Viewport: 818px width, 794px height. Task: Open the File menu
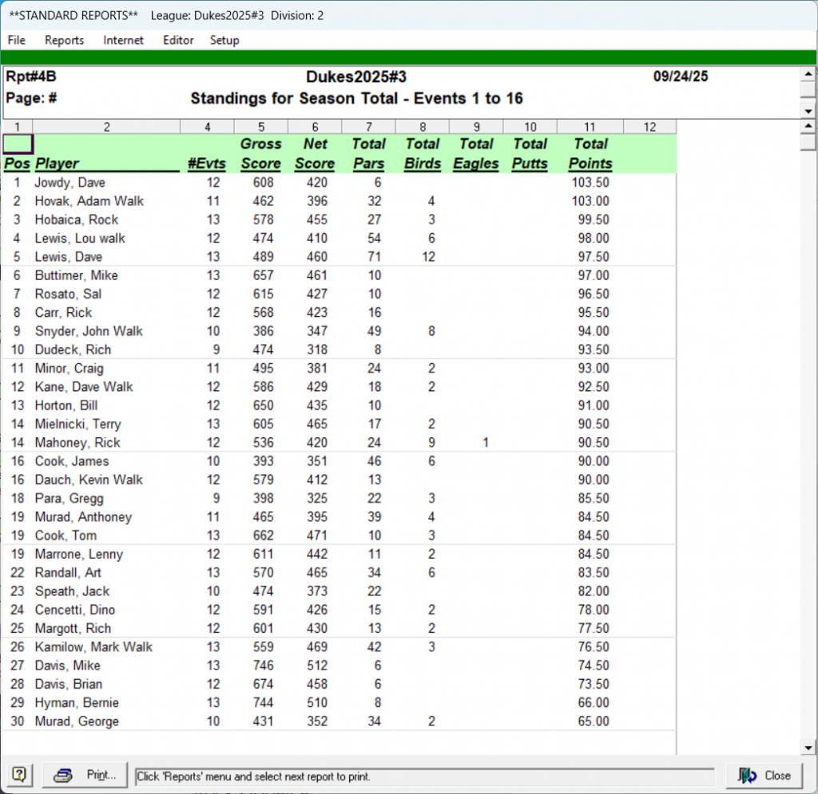point(16,40)
